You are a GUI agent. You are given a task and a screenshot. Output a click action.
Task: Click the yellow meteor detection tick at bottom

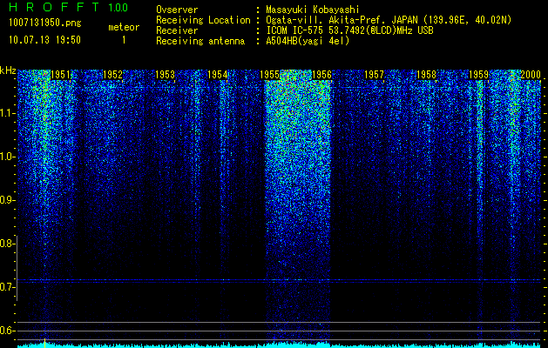44,343
